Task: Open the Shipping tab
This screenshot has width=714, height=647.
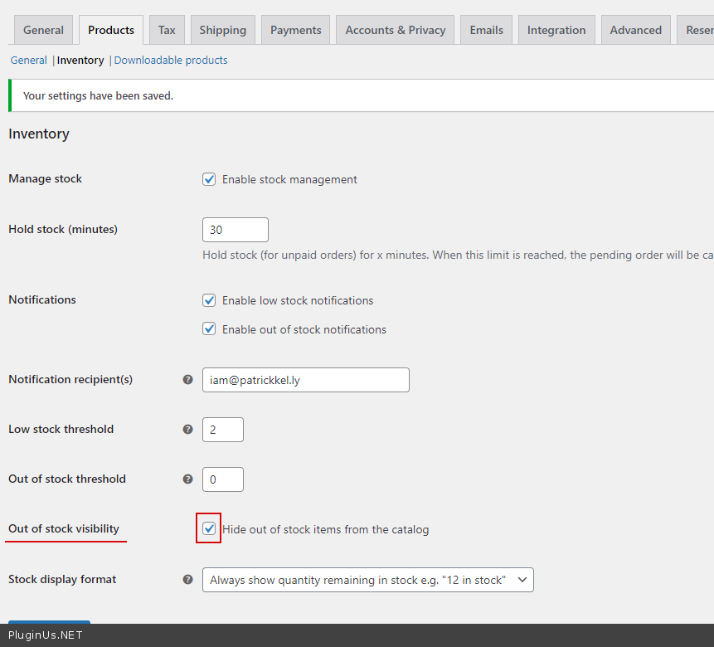Action: [x=222, y=30]
